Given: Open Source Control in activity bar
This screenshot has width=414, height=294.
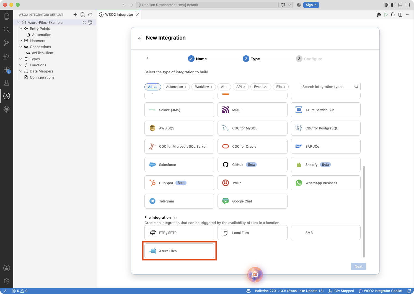Looking at the screenshot, I should click(x=7, y=43).
